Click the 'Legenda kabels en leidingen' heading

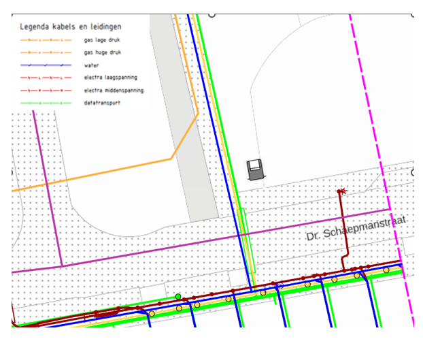tap(71, 27)
